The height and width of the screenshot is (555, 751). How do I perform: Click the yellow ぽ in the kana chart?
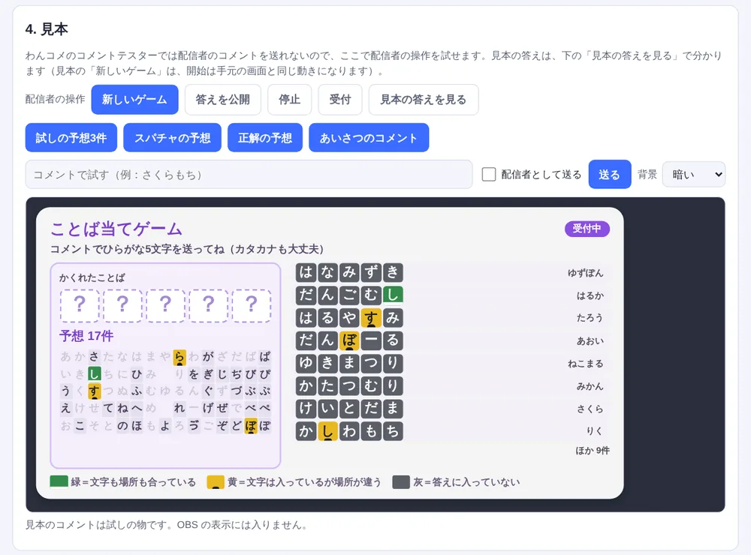click(251, 426)
